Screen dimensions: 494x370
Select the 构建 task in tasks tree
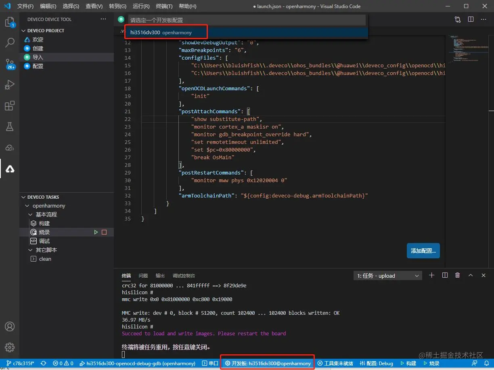[x=44, y=223]
